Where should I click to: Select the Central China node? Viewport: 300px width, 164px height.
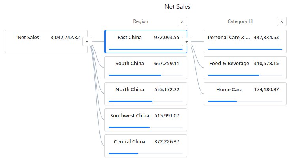tap(146, 145)
